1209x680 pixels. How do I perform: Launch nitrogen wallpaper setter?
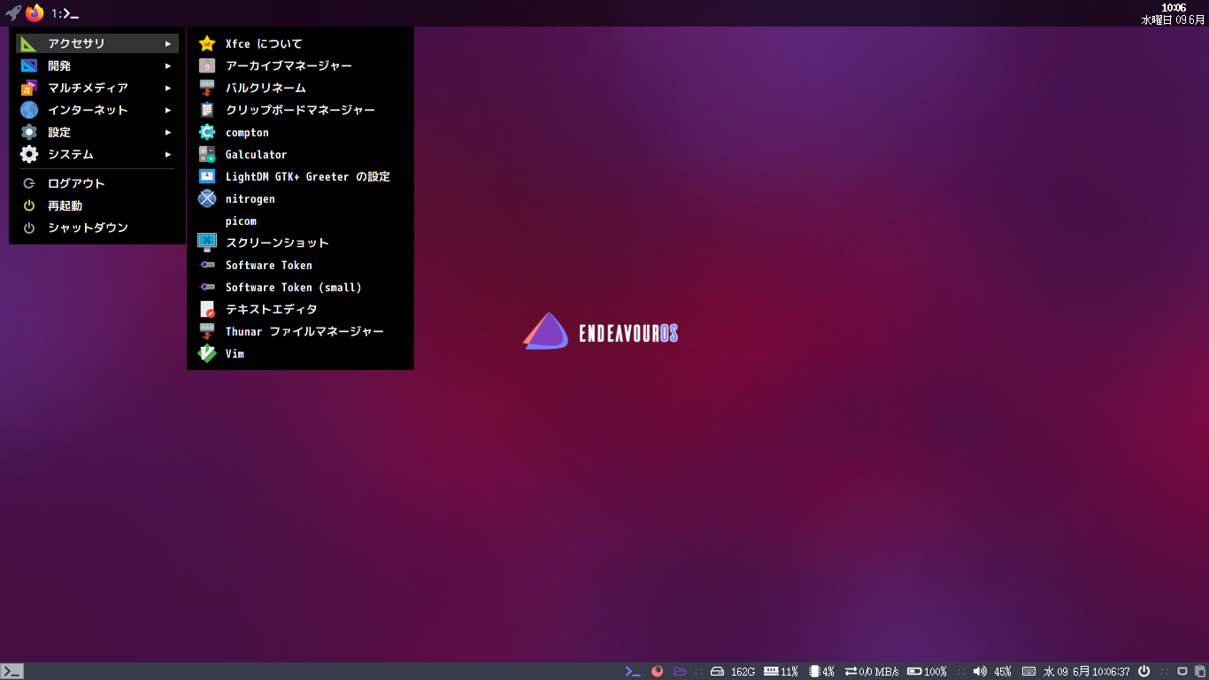[x=300, y=198]
